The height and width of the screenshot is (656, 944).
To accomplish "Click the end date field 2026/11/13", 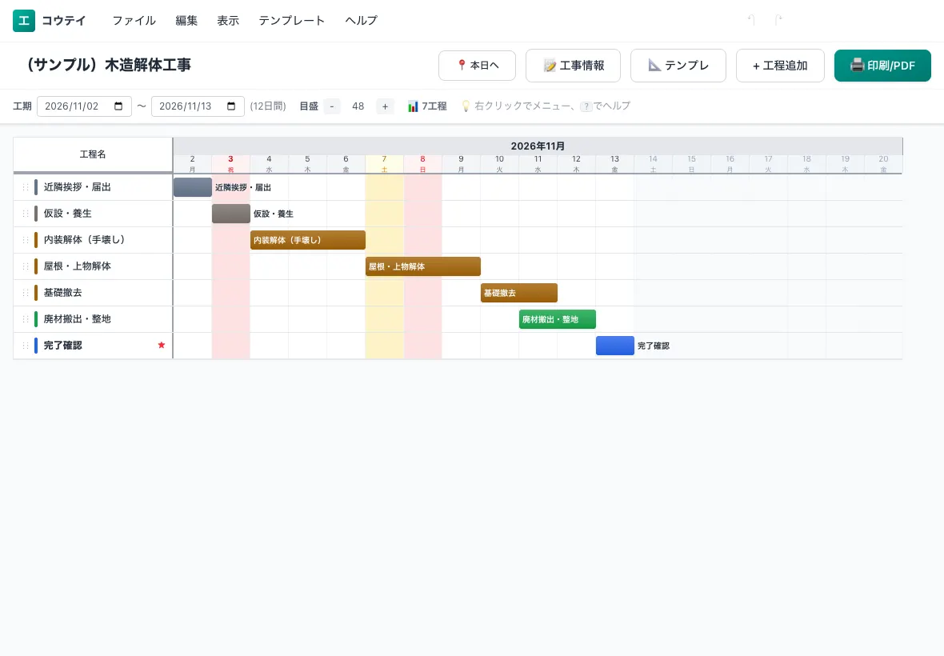I will click(x=198, y=106).
